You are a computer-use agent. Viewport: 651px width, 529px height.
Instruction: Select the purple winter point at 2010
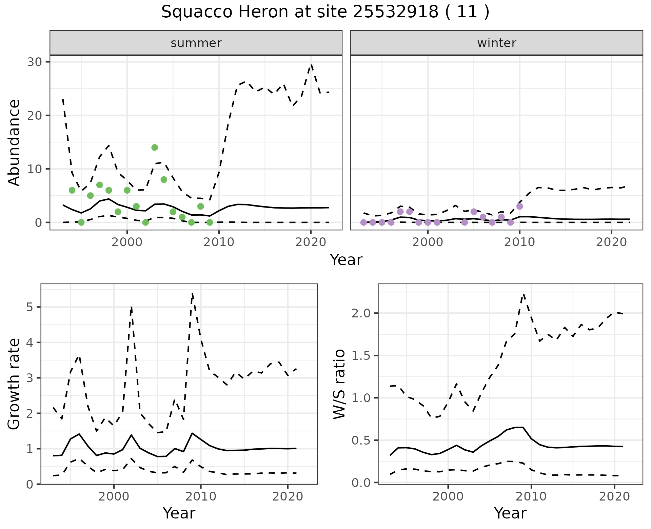519,206
